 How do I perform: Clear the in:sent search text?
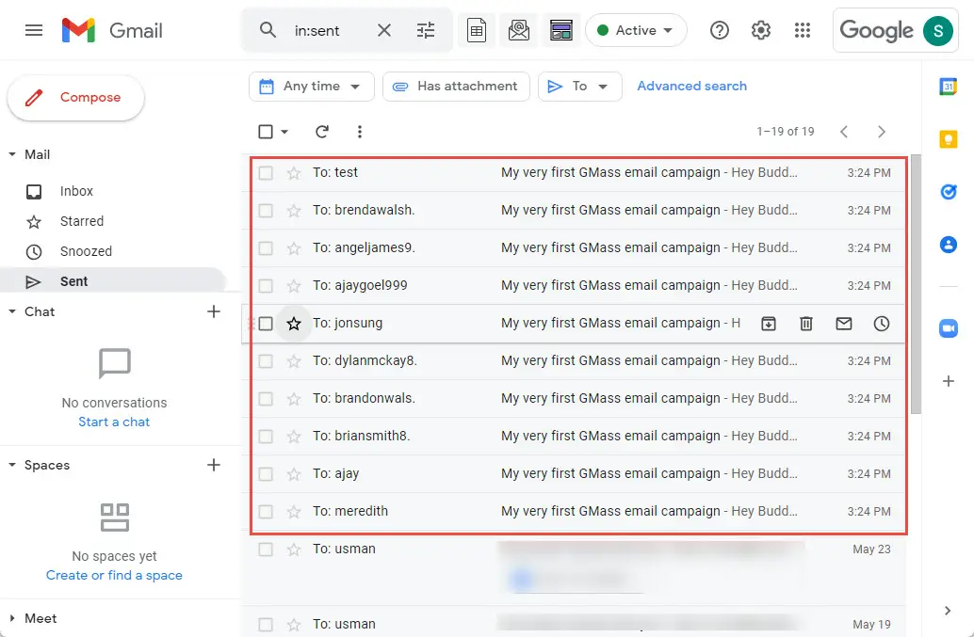384,30
